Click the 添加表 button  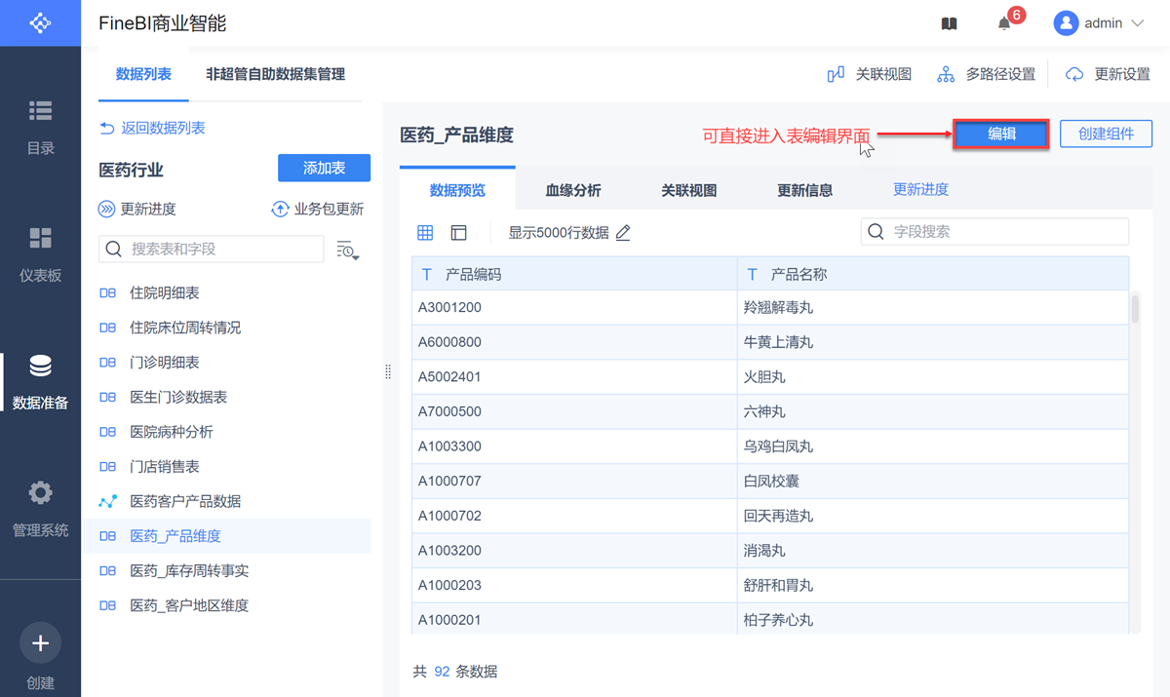point(324,168)
